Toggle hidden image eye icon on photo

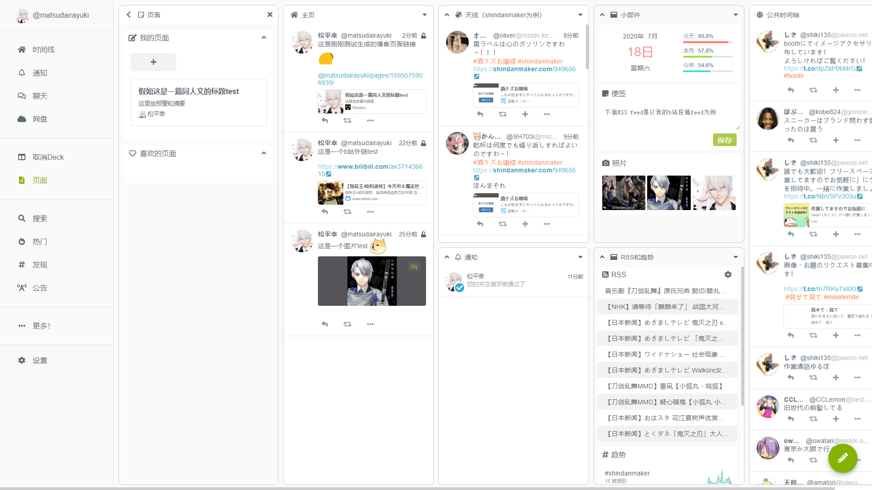pyautogui.click(x=414, y=267)
